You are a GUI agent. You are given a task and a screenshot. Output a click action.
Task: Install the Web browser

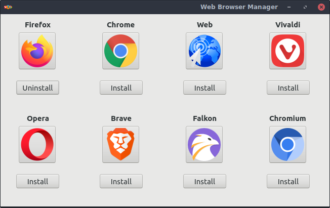[204, 88]
